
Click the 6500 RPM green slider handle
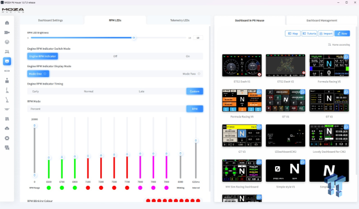click(49, 157)
